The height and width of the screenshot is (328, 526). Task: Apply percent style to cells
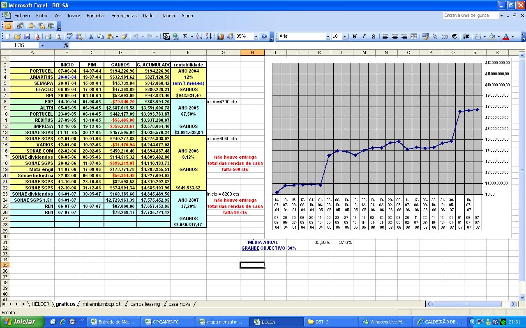435,36
